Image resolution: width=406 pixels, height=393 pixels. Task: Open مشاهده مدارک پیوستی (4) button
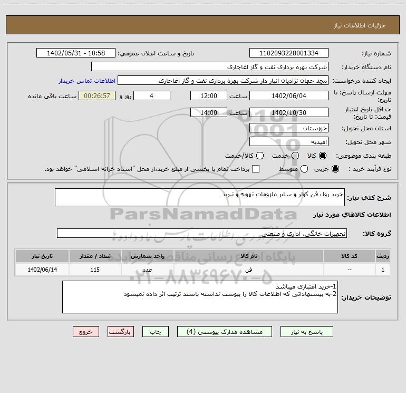[225, 332]
